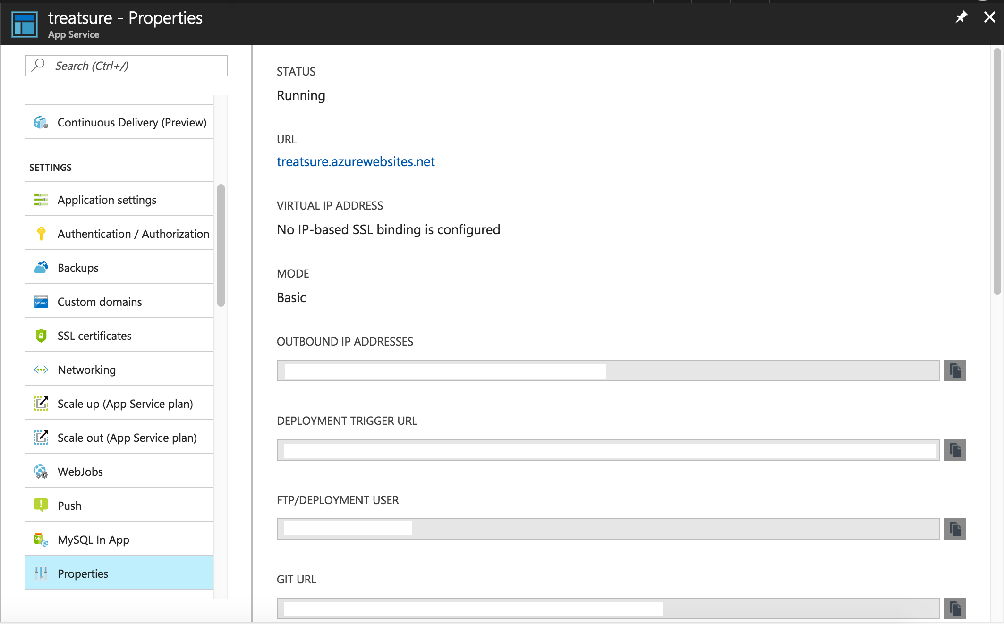The width and height of the screenshot is (1004, 624).
Task: Close the Properties blade
Action: tap(989, 17)
